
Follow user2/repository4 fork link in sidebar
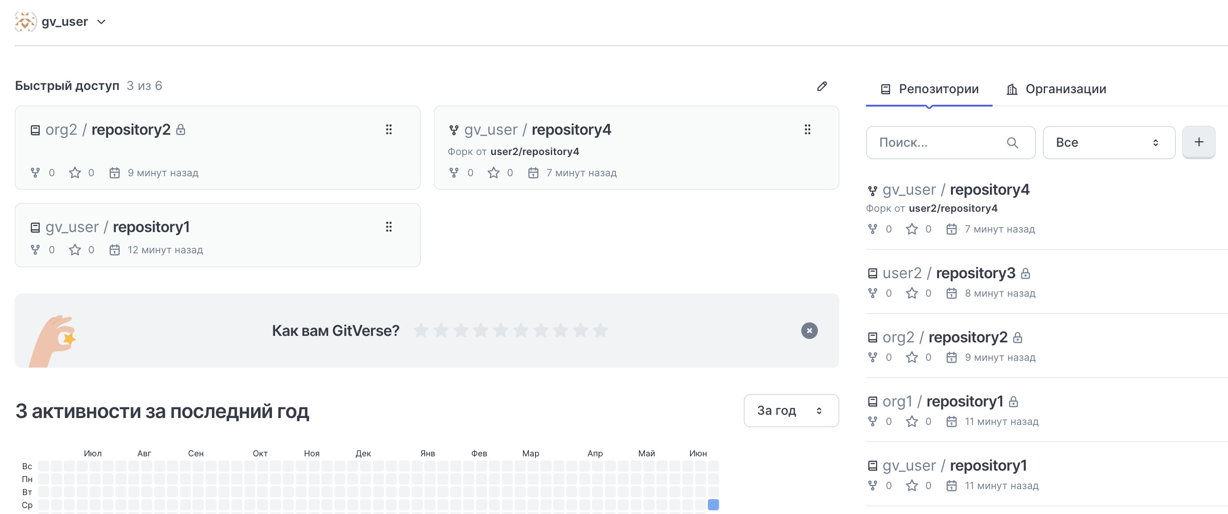[x=953, y=208]
